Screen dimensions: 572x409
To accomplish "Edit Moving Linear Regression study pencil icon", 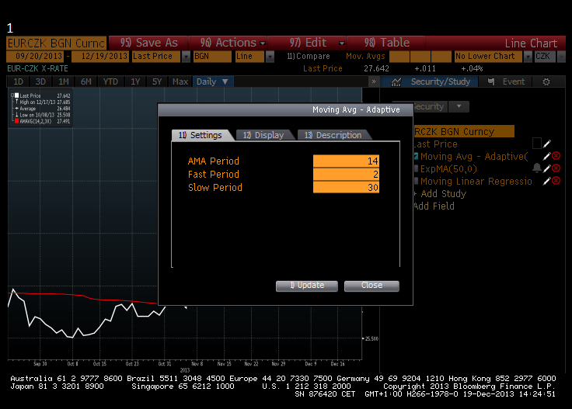I will click(x=546, y=181).
